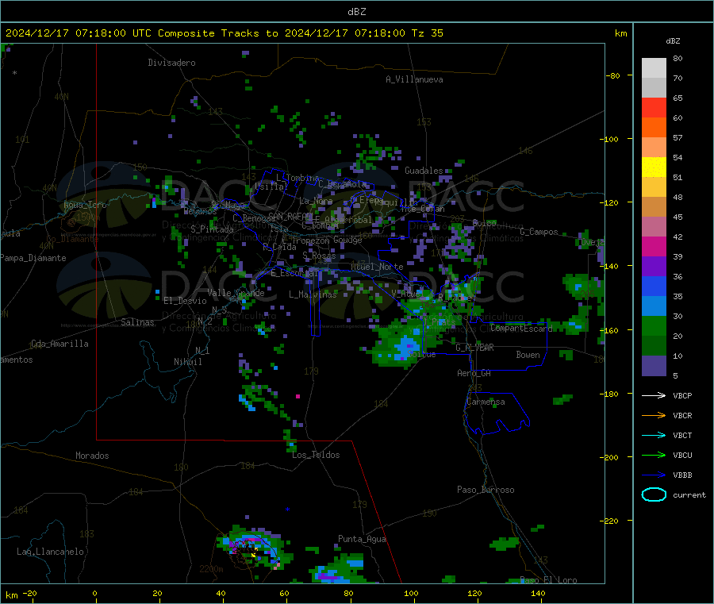Click the '-80' tick on the right axis
714x604 pixels.
point(613,75)
